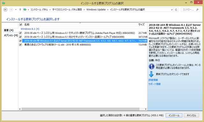Uncheck the .NET Framework 74.0 MB update
This screenshot has width=204, height=122.
(20, 41)
